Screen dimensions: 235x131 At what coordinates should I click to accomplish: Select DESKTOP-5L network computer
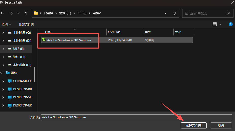[x=20, y=97]
